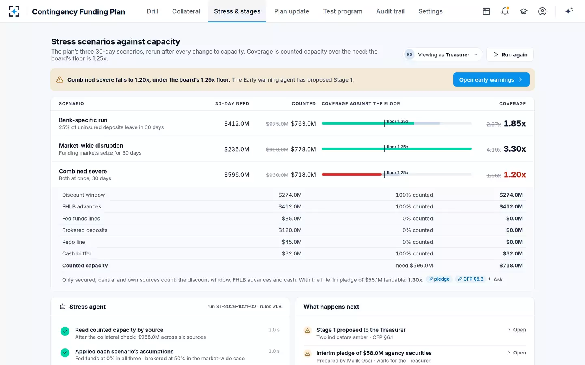Click the FHLB advances source row
585x365 pixels.
point(292,207)
